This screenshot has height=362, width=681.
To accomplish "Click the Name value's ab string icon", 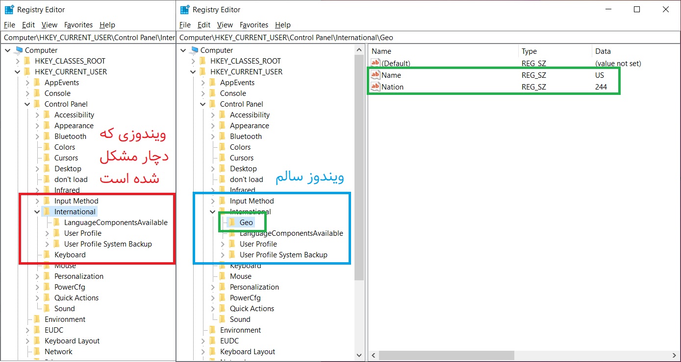I will pos(376,75).
